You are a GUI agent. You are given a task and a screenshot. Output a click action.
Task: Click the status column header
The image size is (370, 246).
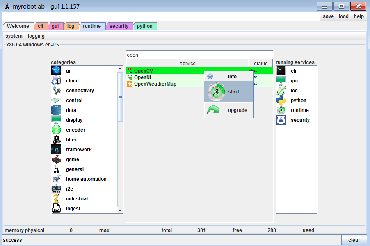coord(260,63)
